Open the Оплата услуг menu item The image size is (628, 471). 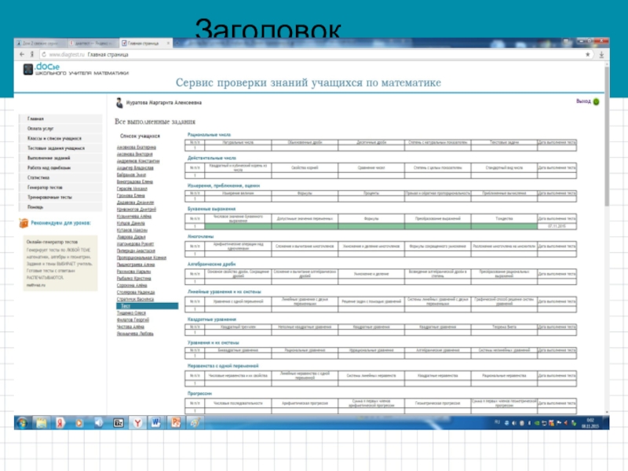tap(60, 129)
